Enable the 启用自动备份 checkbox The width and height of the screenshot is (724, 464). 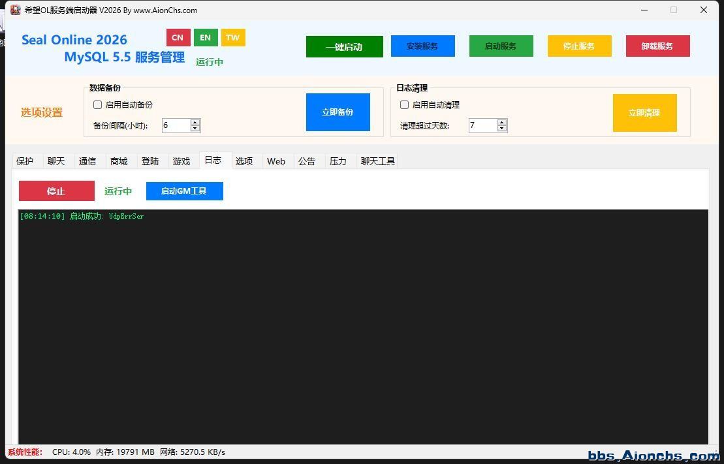[97, 105]
